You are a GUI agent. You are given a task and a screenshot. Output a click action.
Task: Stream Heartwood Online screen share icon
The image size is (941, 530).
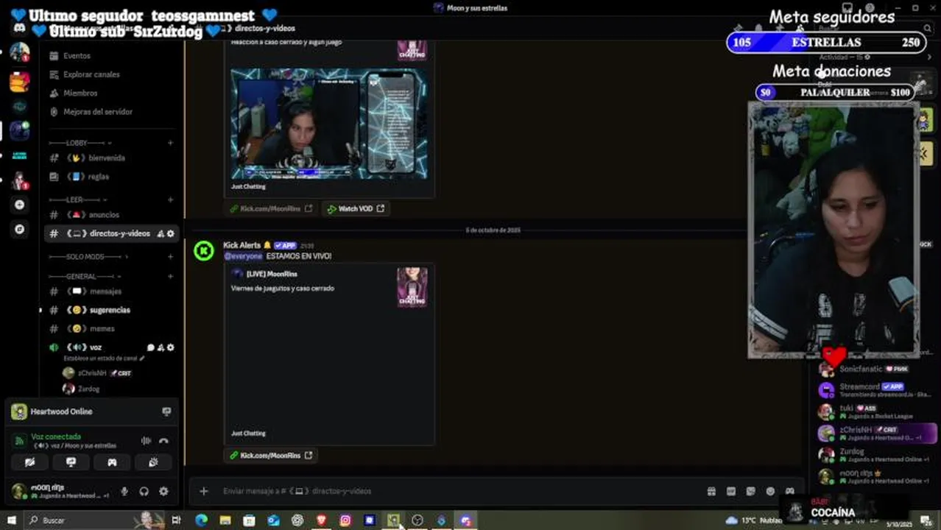point(166,411)
